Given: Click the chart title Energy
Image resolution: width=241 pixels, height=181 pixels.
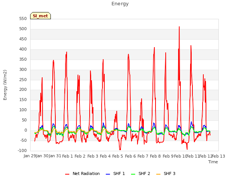Looking at the screenshot, I should click(x=120, y=4).
